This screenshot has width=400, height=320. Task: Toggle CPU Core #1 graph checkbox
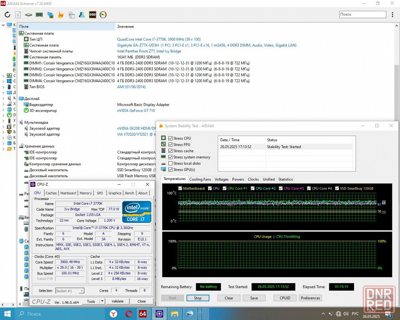point(224,188)
